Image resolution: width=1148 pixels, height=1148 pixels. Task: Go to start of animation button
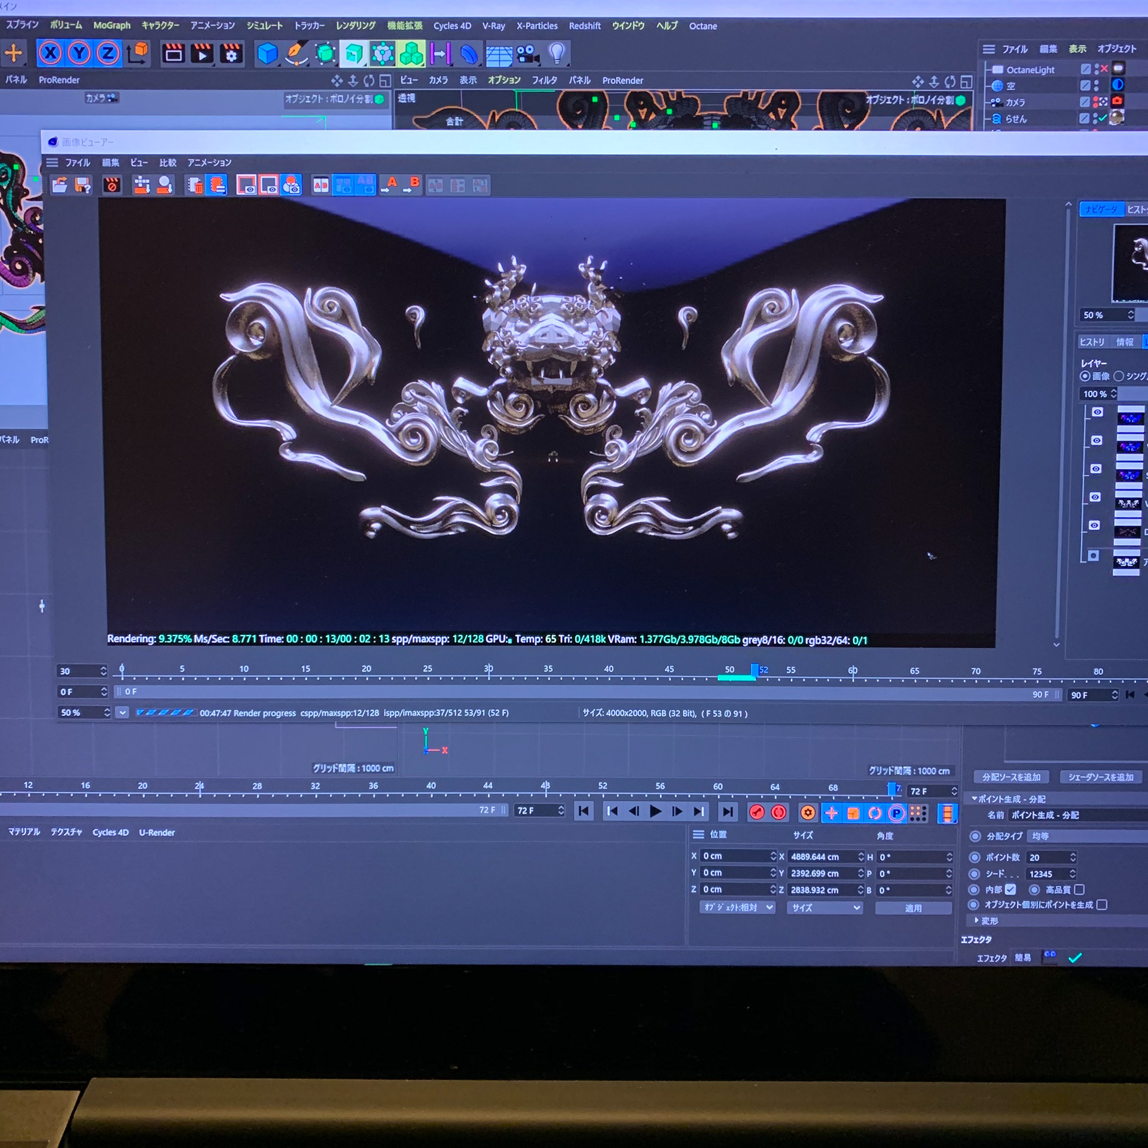pyautogui.click(x=584, y=811)
